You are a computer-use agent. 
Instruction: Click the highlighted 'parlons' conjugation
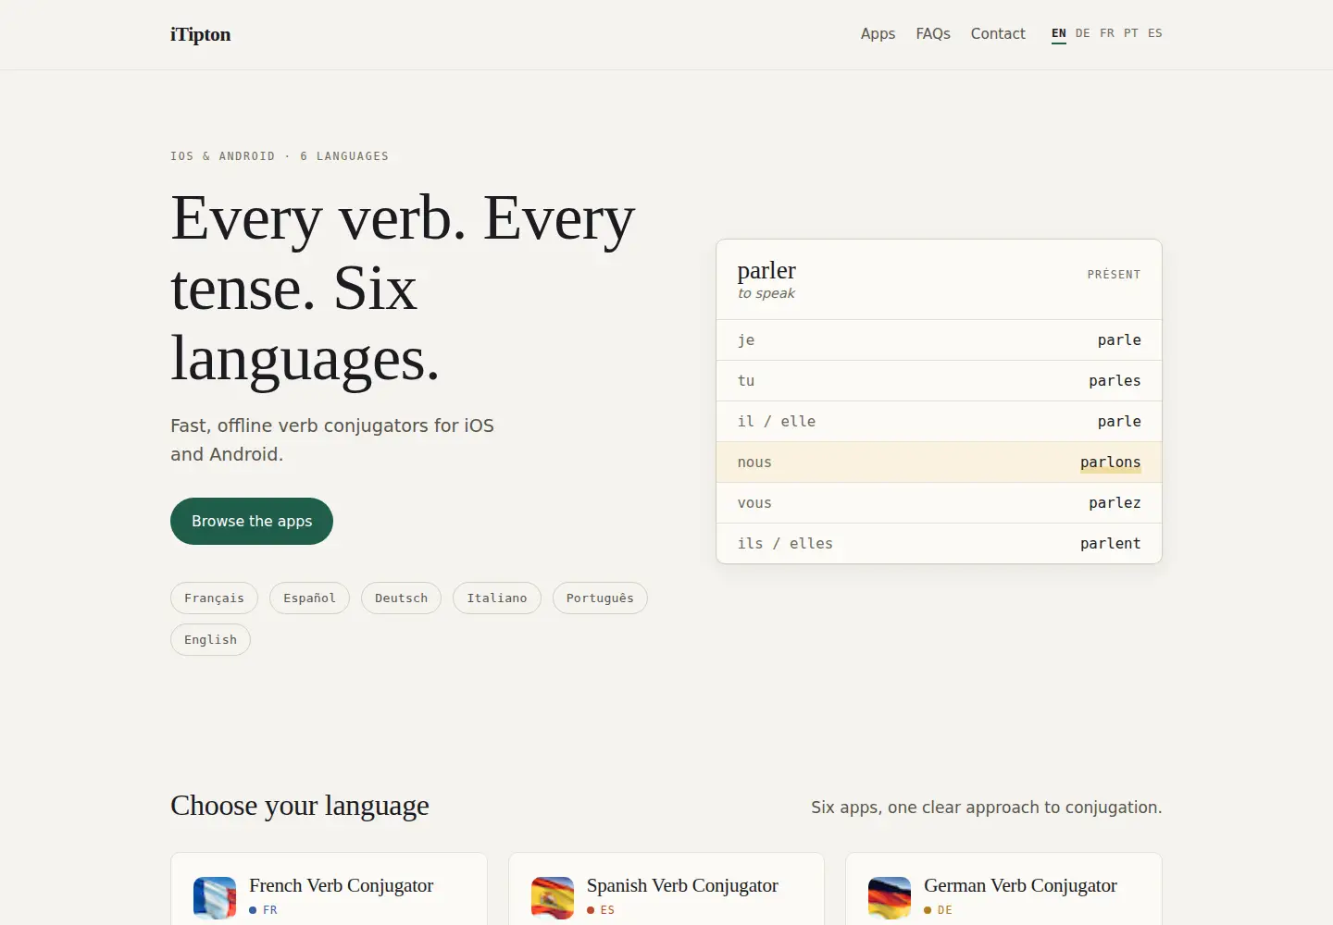(x=1110, y=462)
